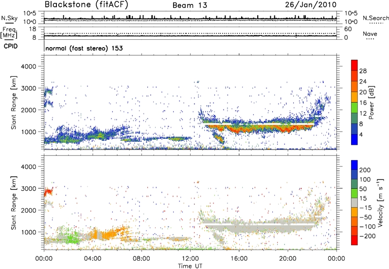Click "normal (fast stereo) 153" text
This screenshot has width=389, height=269.
(84, 48)
